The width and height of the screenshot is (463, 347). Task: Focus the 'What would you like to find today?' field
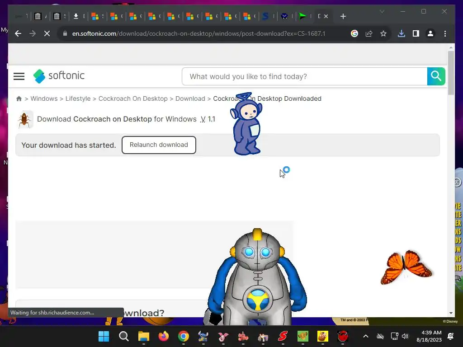pyautogui.click(x=304, y=76)
